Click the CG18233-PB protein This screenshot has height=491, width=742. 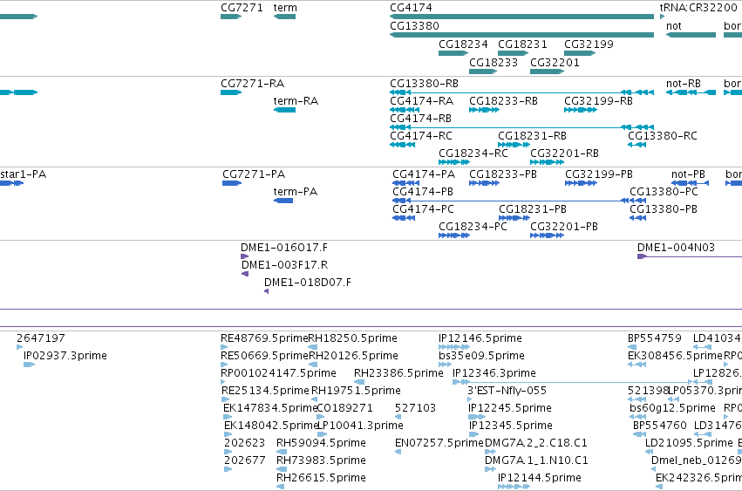(484, 183)
